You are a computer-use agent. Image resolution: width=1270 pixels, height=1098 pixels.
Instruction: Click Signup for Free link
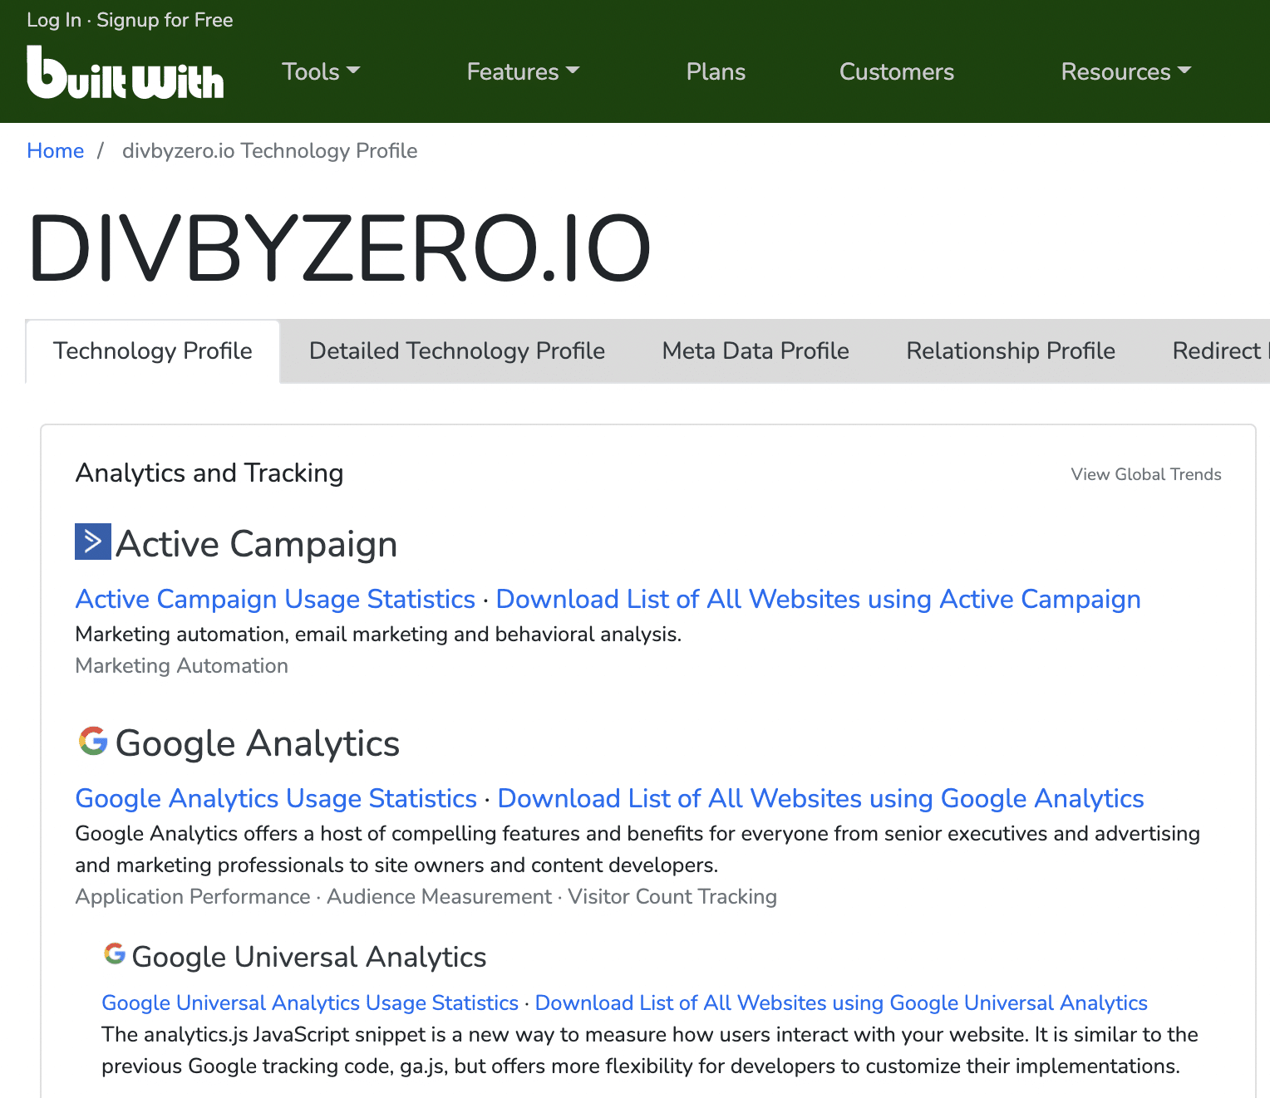[x=165, y=20]
